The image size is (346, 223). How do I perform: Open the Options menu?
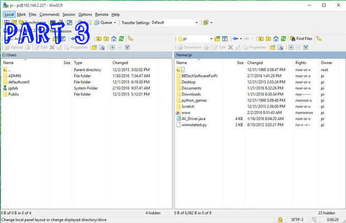click(85, 14)
